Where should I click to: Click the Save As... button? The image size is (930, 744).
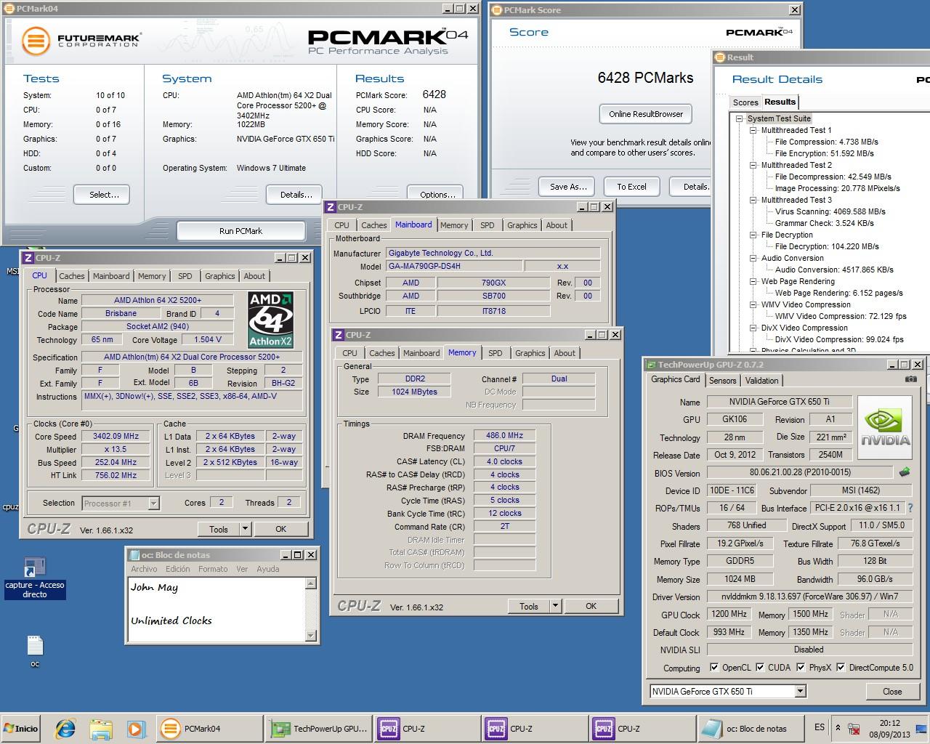click(x=567, y=187)
